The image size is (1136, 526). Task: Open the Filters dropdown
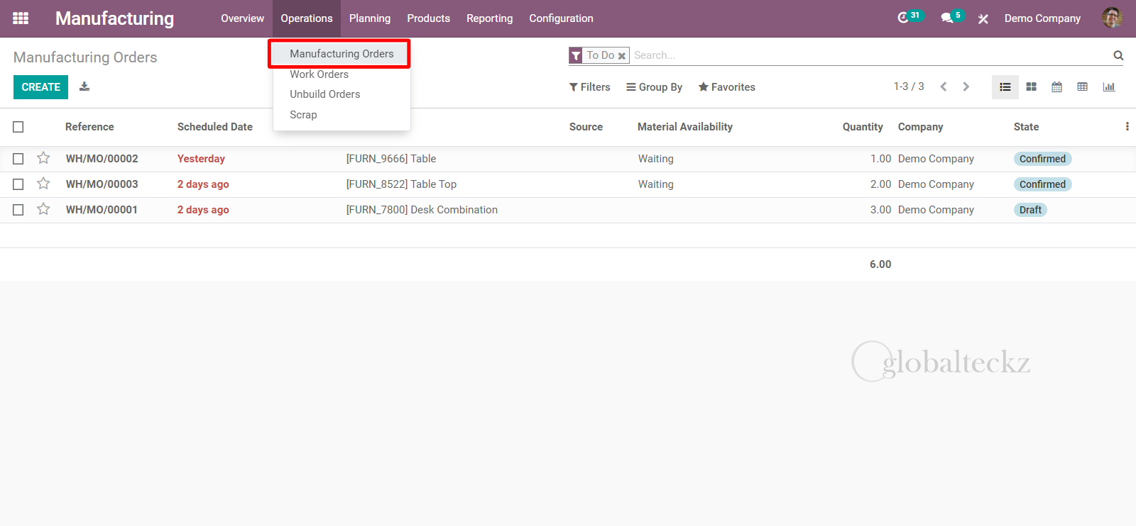click(590, 87)
